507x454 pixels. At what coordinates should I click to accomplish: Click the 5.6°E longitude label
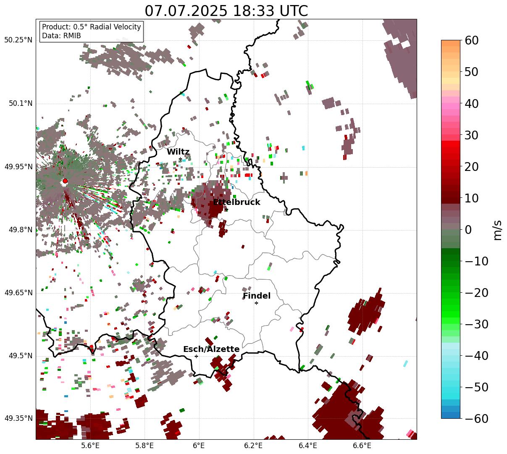pos(90,446)
